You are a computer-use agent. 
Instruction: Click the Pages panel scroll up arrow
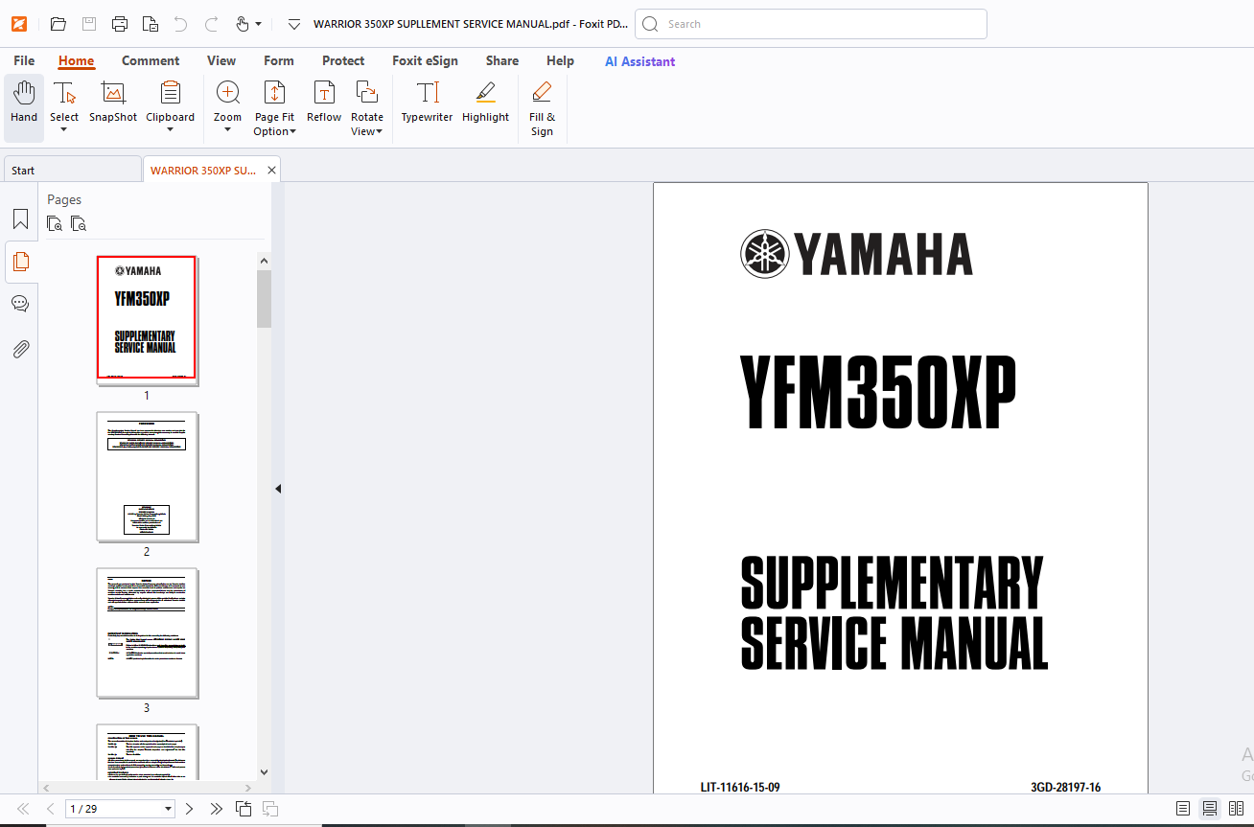[x=265, y=260]
